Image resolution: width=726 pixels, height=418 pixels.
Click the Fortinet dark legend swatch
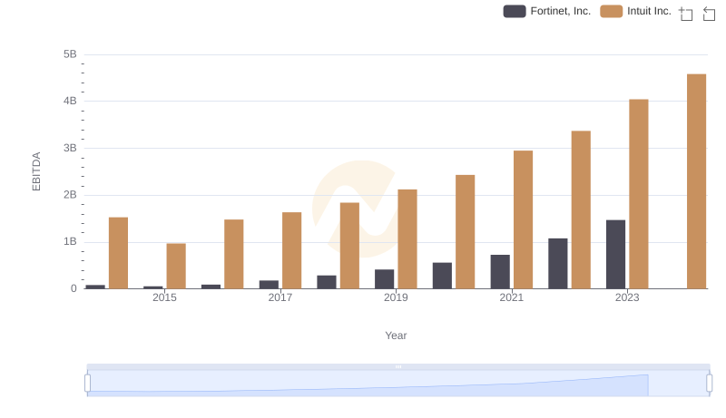pyautogui.click(x=515, y=11)
